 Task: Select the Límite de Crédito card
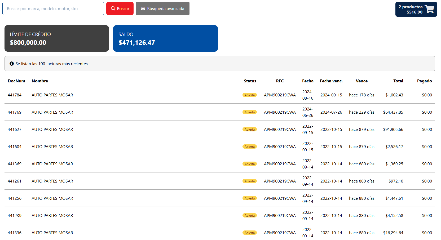pos(57,38)
